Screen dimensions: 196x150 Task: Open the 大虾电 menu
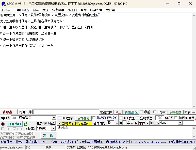pyautogui.click(x=110, y=10)
